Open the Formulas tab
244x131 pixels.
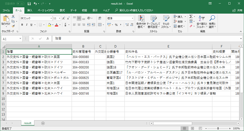[x=62, y=10]
